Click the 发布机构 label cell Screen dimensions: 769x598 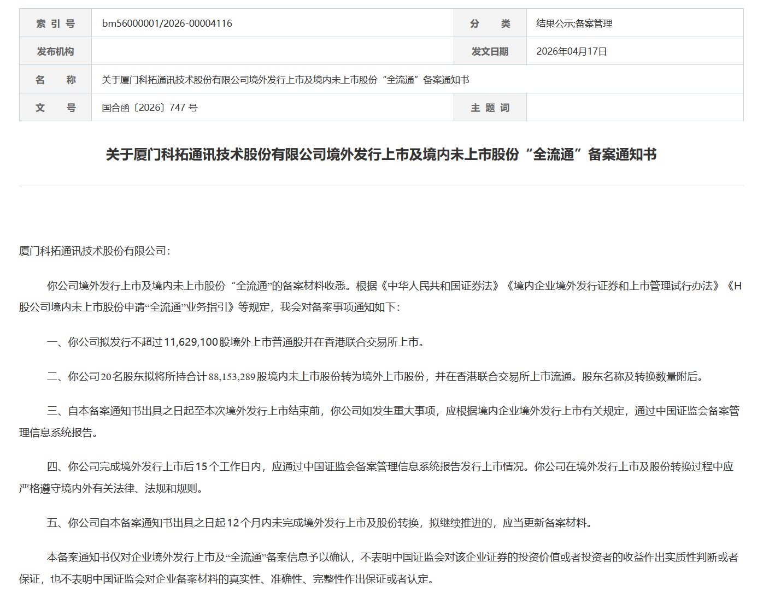point(55,51)
